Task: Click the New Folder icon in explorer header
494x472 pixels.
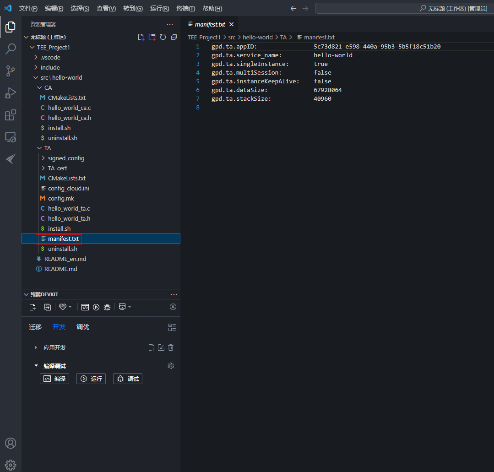Action: 152,37
